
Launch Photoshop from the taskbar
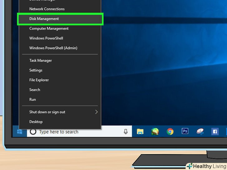click(185, 131)
